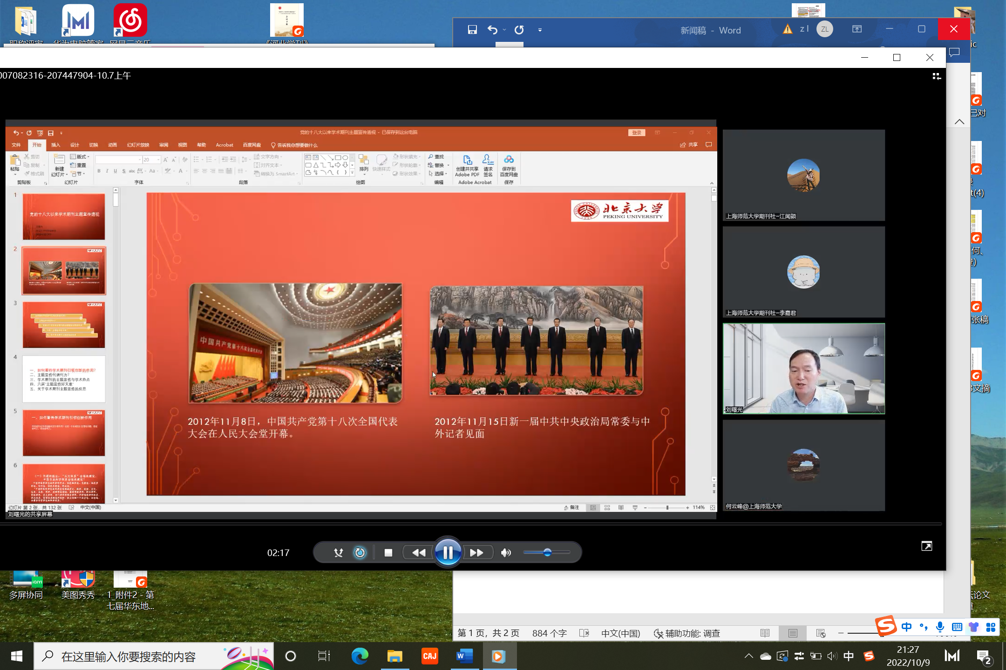Viewport: 1006px width, 670px height.
Task: Open Customize Quick Access Toolbar dropdown
Action: (x=540, y=30)
